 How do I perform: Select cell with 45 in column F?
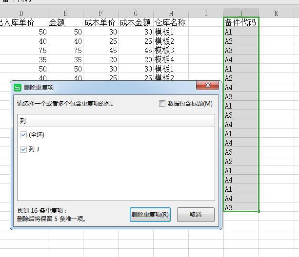pyautogui.click(x=100, y=51)
